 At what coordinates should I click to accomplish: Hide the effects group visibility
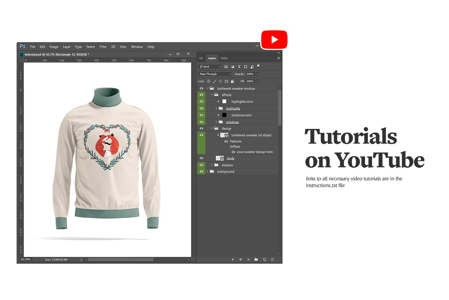point(202,95)
